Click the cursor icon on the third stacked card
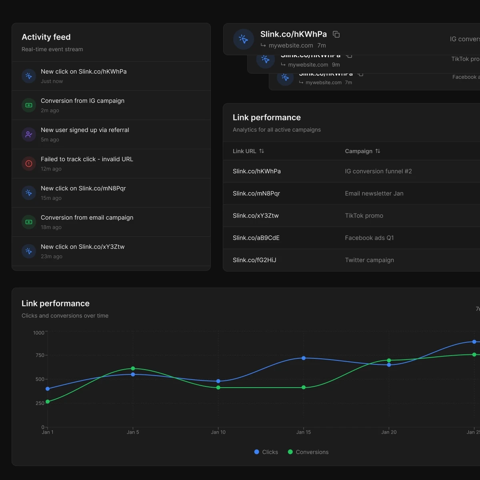This screenshot has height=480, width=480. click(x=285, y=77)
